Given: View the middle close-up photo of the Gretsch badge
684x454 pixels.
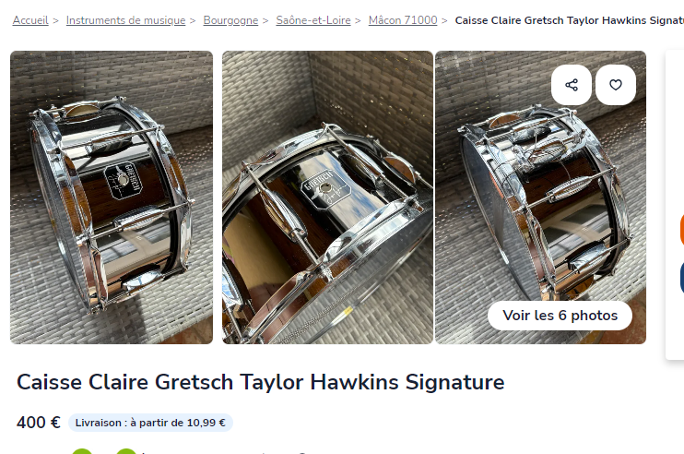Looking at the screenshot, I should click(x=327, y=197).
